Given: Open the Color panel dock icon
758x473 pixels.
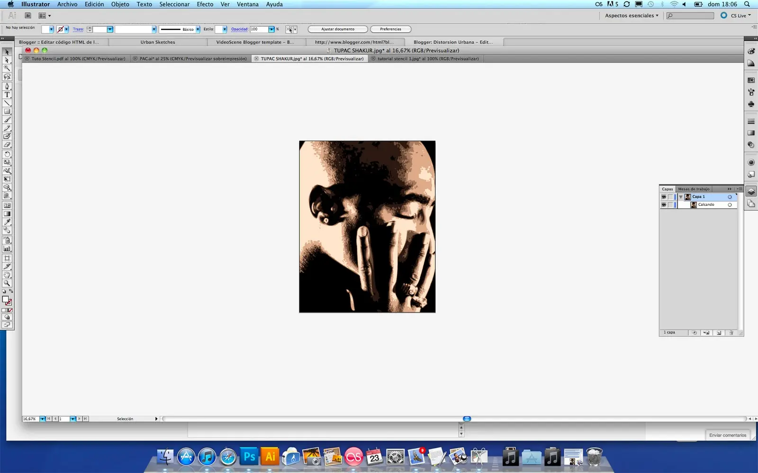Looking at the screenshot, I should pos(751,51).
